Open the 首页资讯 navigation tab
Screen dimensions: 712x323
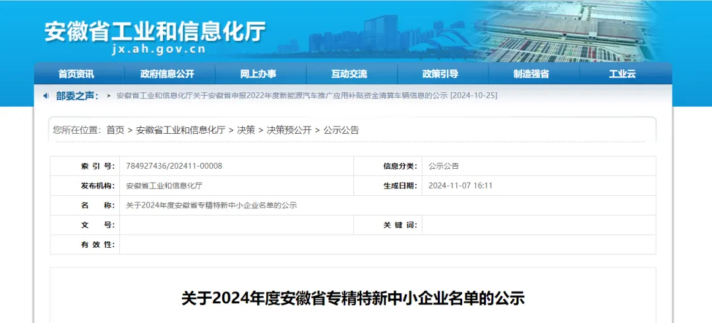tap(76, 74)
